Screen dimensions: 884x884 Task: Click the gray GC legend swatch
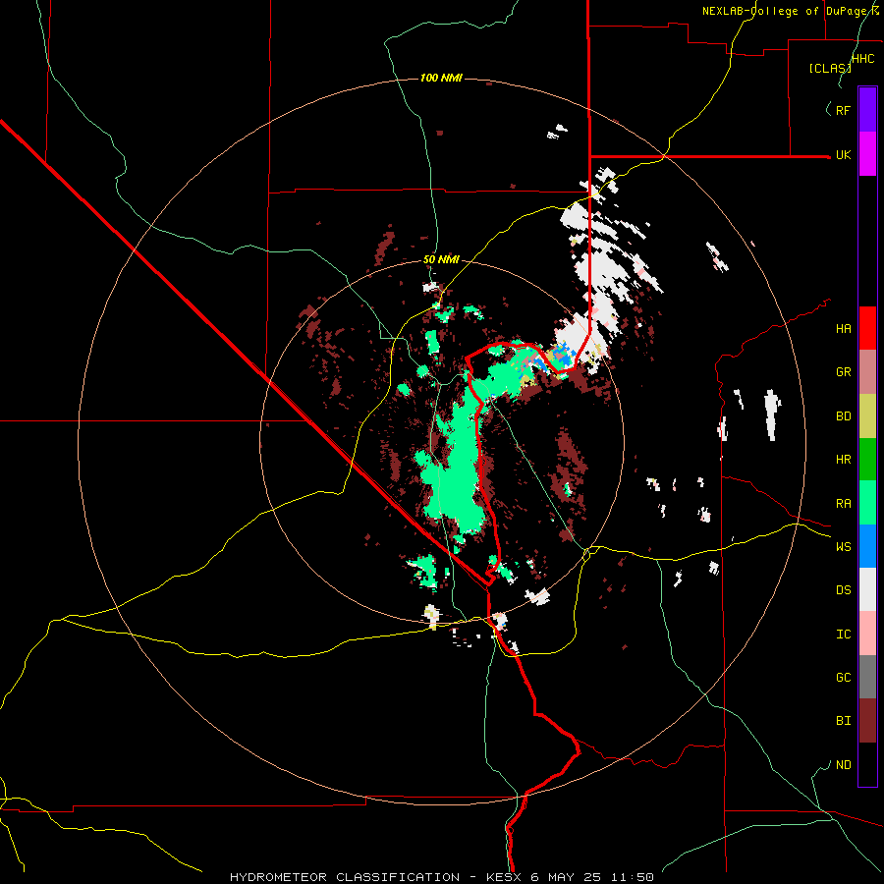tap(867, 677)
